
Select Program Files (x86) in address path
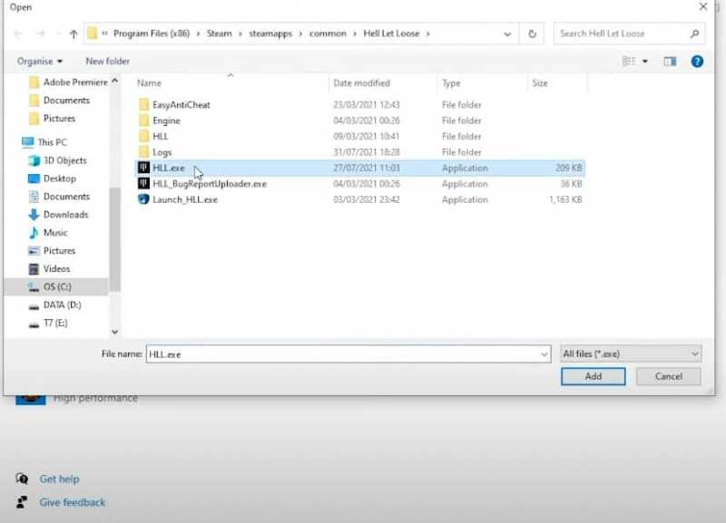click(x=152, y=34)
